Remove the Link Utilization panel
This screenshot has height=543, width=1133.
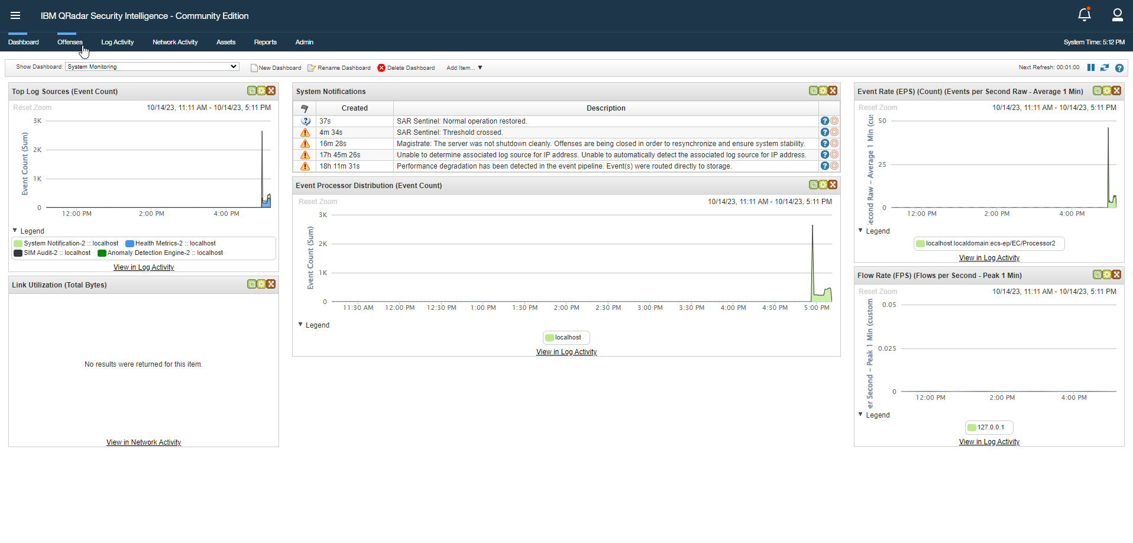click(271, 284)
